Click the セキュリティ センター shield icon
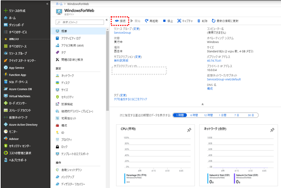The height and width of the screenshot is (188, 281). [6, 146]
